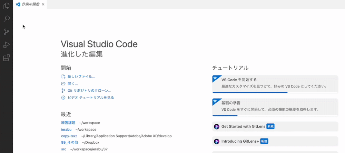
Task: Open the Run and Debug view
Action: [7, 45]
